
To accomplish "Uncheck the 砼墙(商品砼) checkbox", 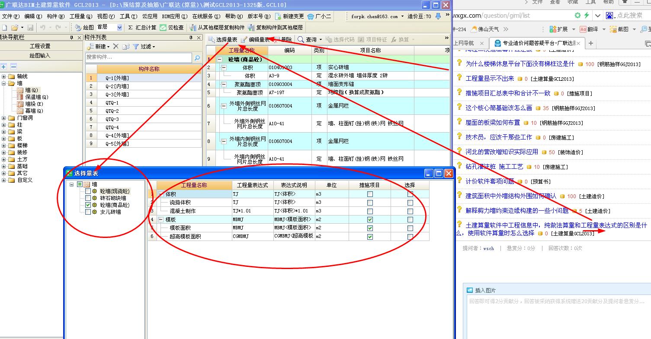I will coord(88,205).
